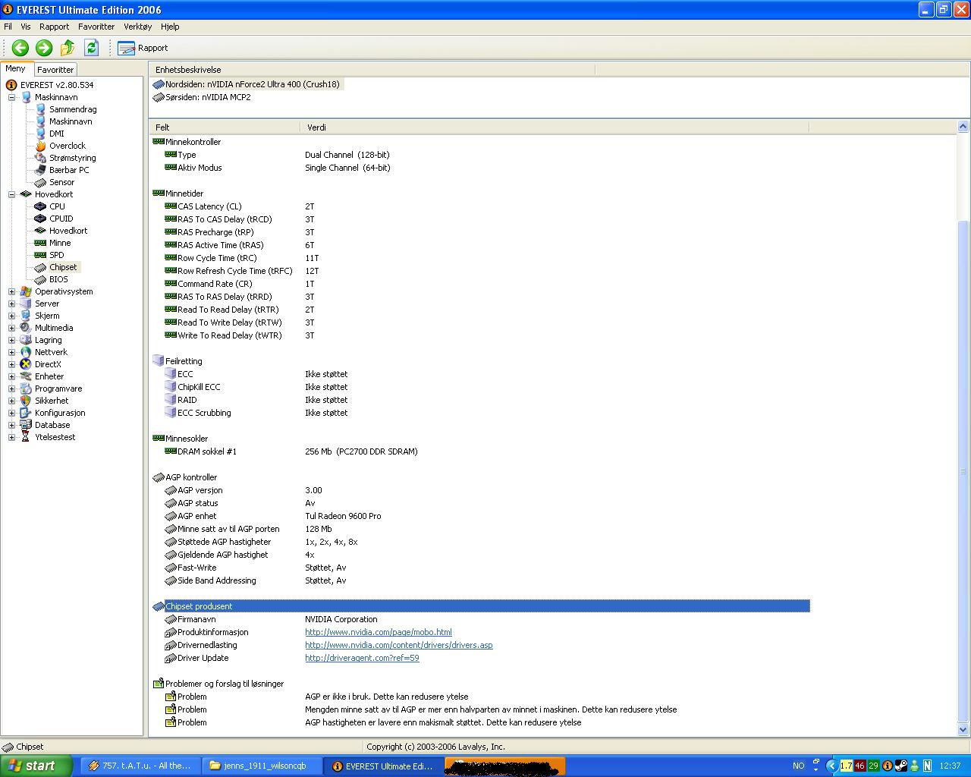Expand the Konfigurasjon tree node
Screen dimensions: 971x777
(x=11, y=413)
